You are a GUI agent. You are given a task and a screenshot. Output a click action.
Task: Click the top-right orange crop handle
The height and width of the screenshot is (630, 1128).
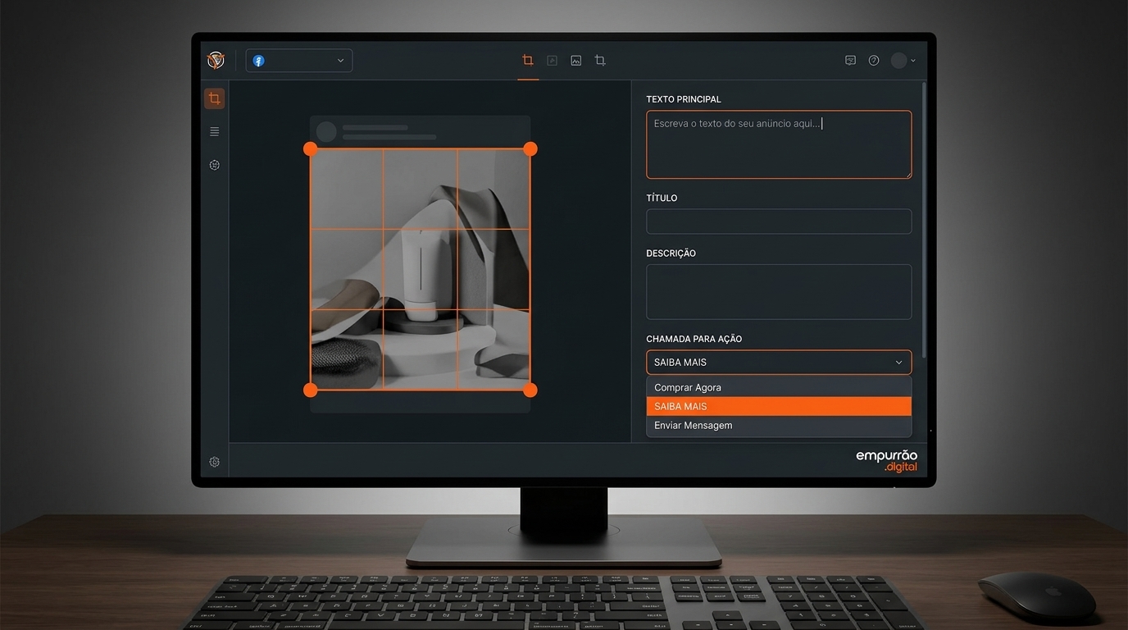pos(530,148)
